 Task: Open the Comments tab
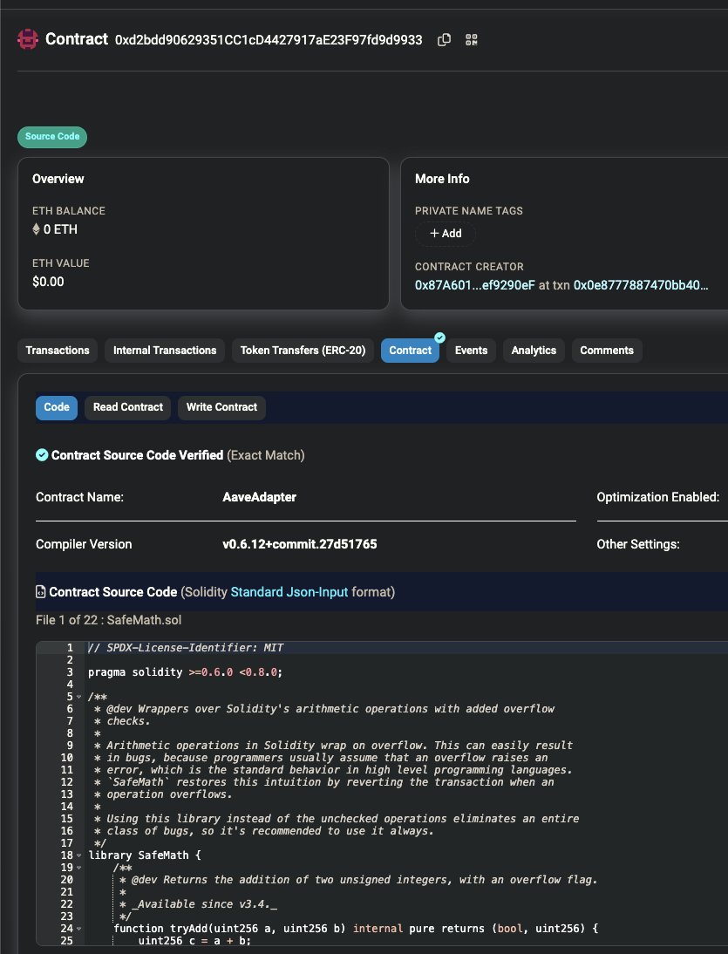click(607, 351)
